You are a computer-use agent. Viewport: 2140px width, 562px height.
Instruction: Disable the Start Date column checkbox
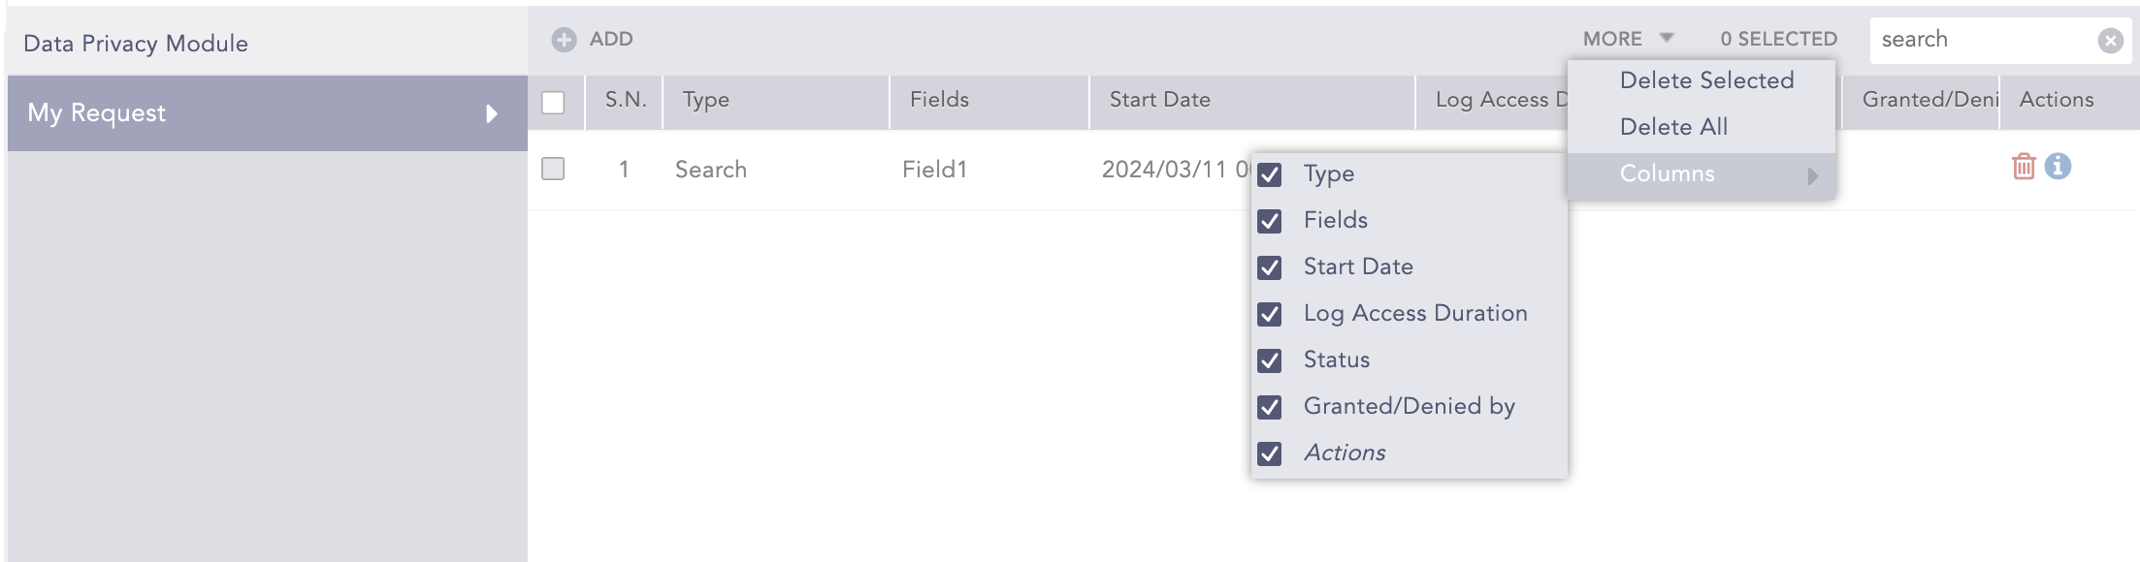coord(1270,267)
